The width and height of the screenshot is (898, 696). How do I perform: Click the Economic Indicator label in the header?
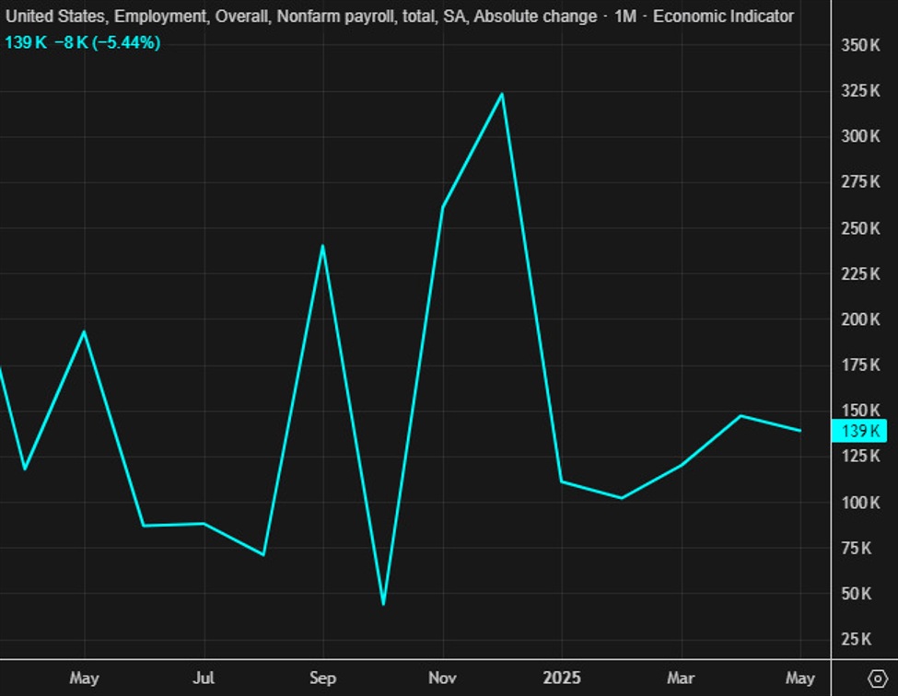click(x=723, y=17)
